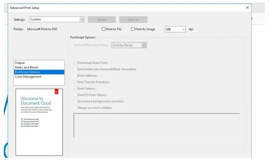Click the empty description text box
Viewport: 270px width, 161px height.
coord(157,125)
